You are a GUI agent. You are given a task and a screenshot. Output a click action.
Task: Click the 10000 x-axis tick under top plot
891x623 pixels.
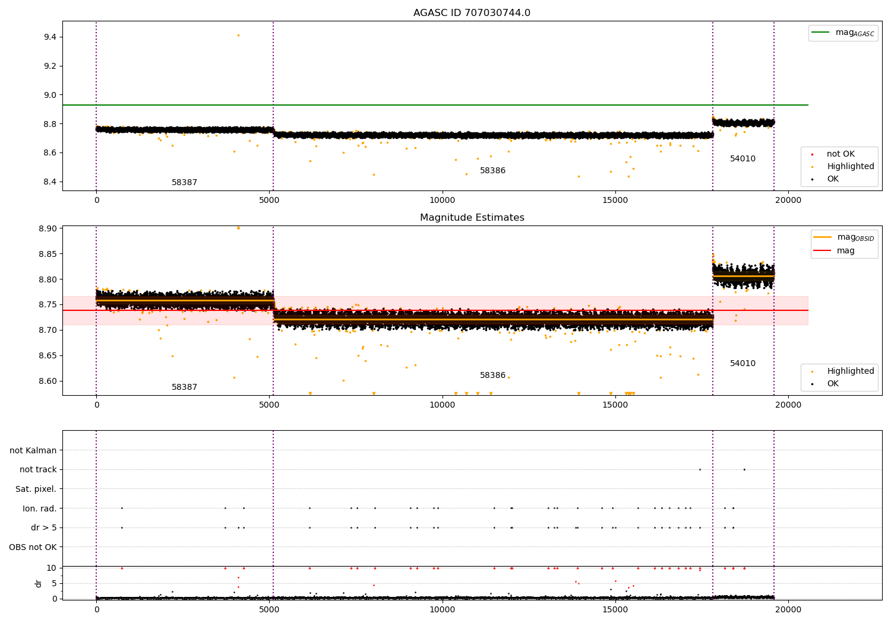(x=442, y=201)
